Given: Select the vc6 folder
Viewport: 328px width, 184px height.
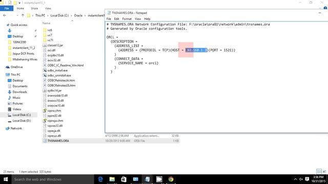Looking at the screenshot, I should (50, 30).
